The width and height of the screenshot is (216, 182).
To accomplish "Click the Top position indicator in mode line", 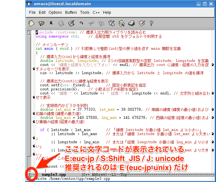I will 124,174.
